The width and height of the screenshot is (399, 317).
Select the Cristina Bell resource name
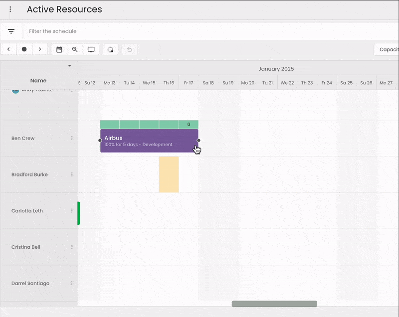tap(26, 247)
